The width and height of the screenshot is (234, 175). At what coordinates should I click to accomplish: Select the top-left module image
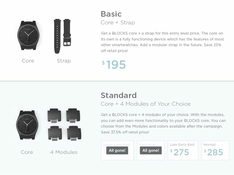54,116
